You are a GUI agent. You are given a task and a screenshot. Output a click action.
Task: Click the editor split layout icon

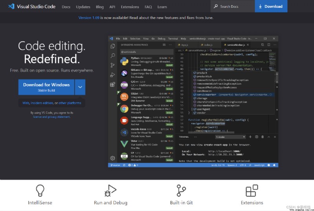(x=269, y=45)
